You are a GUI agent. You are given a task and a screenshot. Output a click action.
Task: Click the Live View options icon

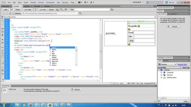(x=80, y=13)
